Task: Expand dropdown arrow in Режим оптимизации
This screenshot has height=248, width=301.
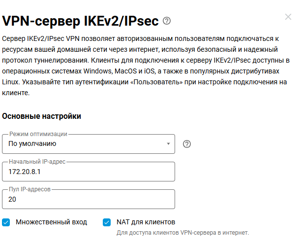Action: (168, 143)
